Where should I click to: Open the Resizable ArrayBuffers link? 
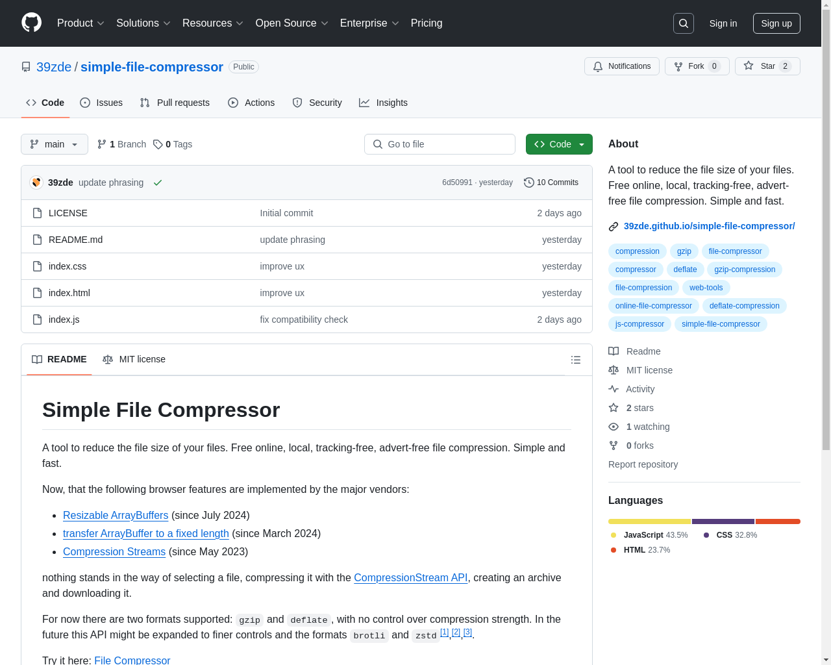(116, 515)
